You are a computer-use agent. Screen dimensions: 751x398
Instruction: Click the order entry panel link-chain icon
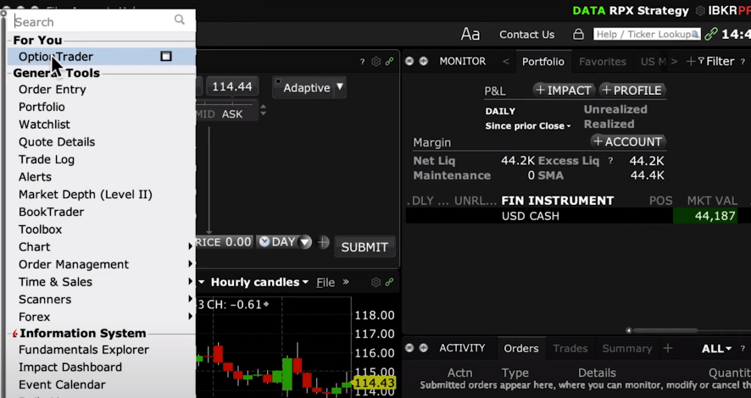(x=390, y=62)
